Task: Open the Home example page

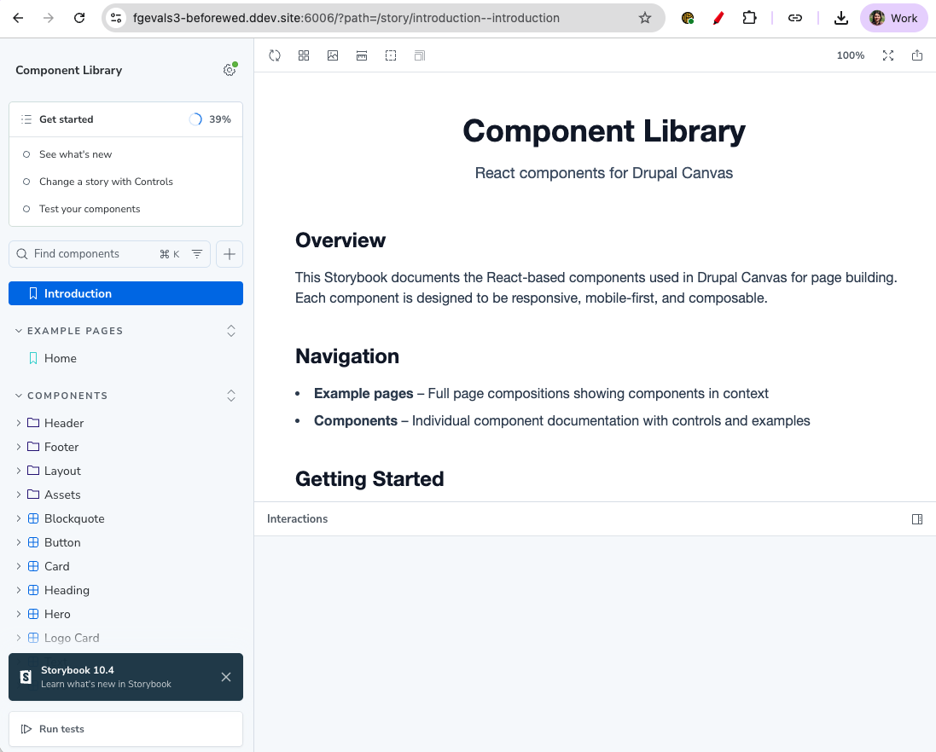Action: click(61, 358)
